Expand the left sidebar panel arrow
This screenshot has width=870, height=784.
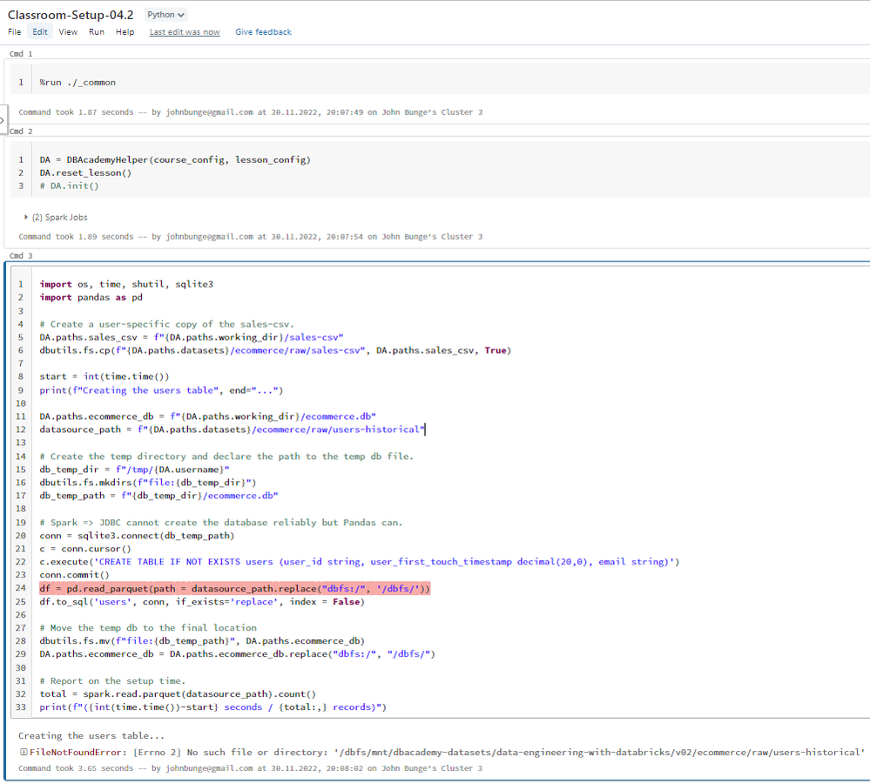[x=3, y=120]
